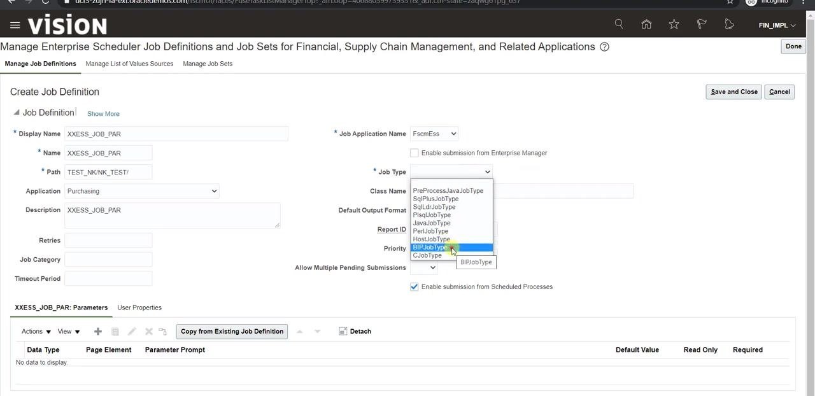815x396 pixels.
Task: Click the Show More link
Action: point(103,114)
